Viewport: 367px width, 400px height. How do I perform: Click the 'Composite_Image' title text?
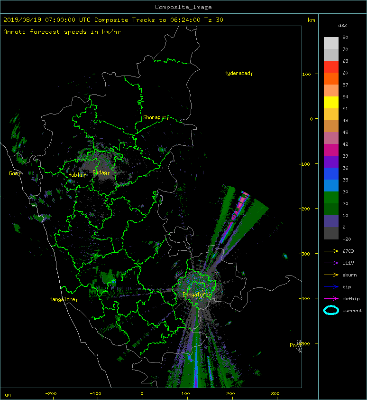click(x=183, y=7)
